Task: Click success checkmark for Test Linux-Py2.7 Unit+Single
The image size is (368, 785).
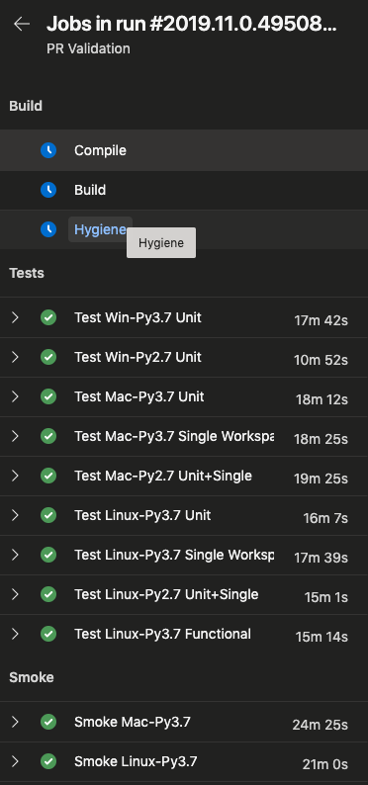Action: coord(48,594)
